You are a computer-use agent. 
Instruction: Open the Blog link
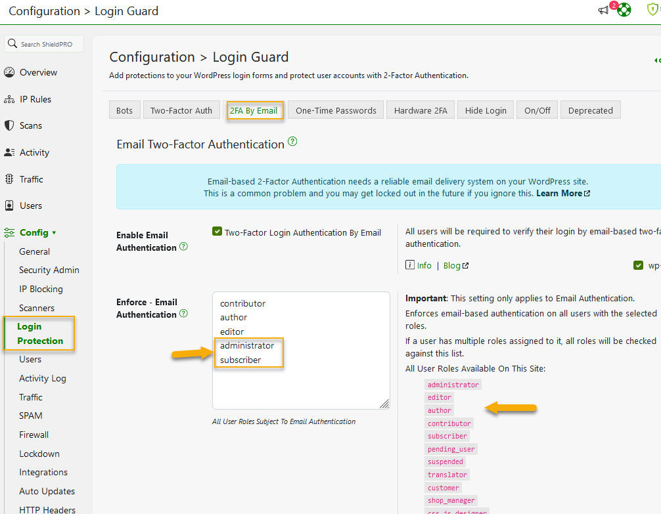(451, 265)
